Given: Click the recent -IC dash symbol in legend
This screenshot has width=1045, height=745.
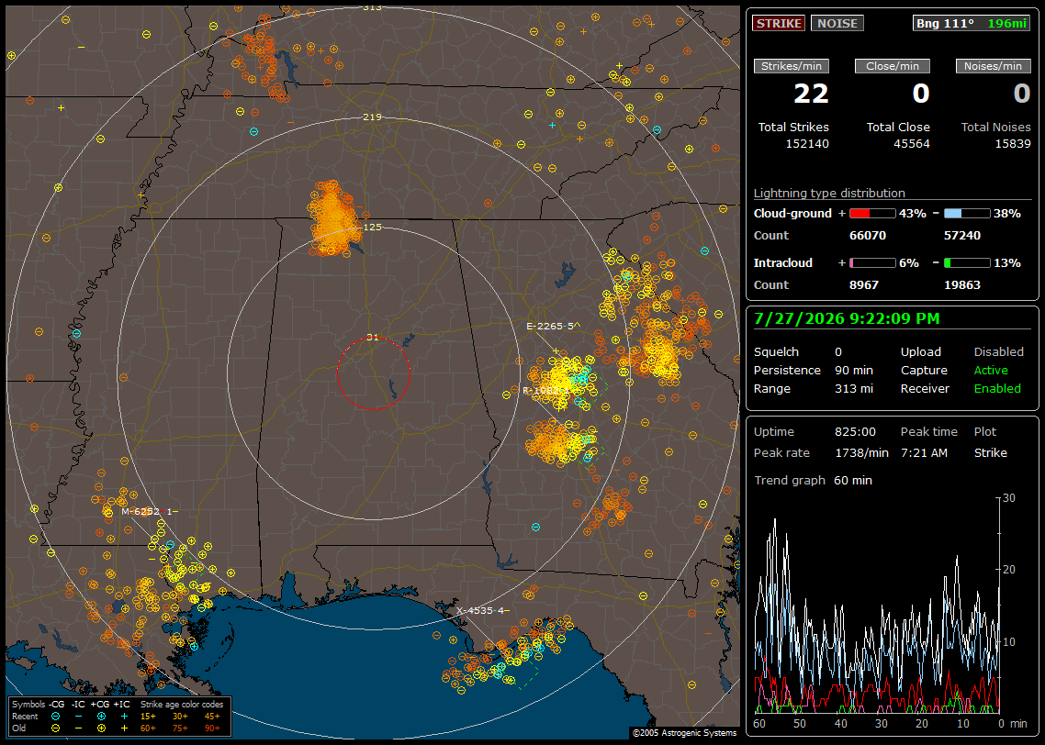Looking at the screenshot, I should tap(79, 717).
